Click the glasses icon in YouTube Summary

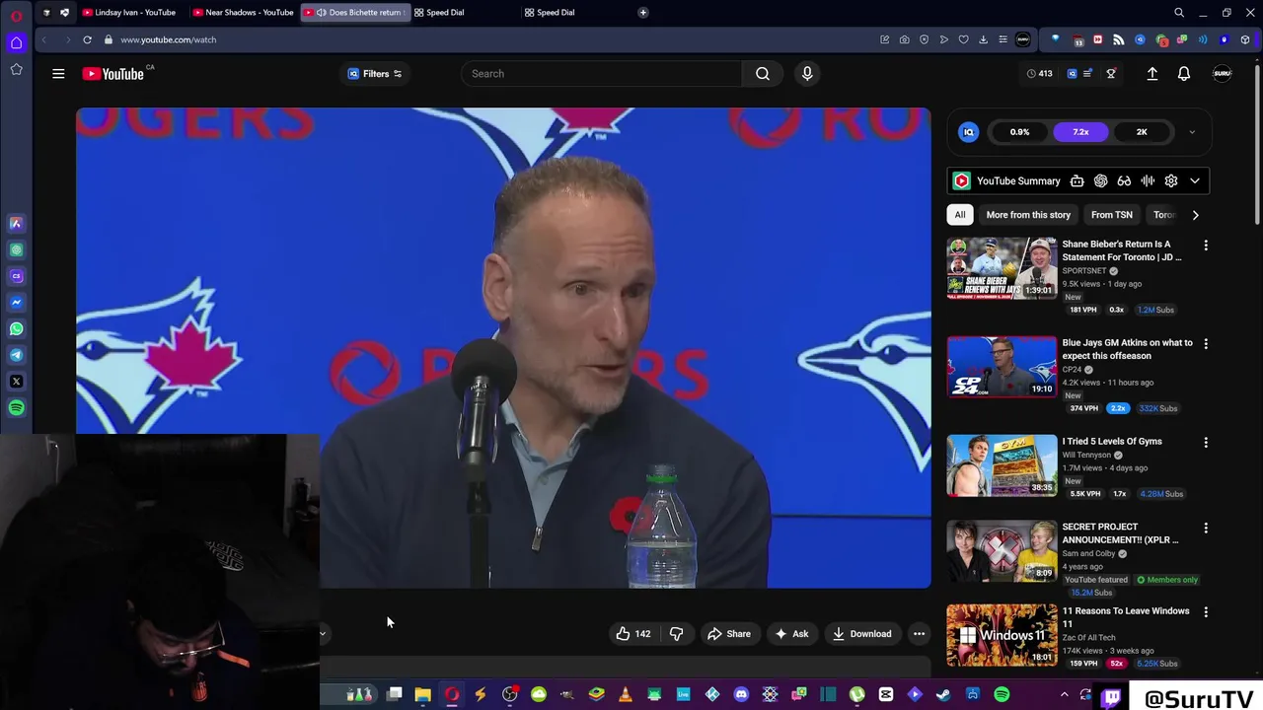[x=1124, y=181]
